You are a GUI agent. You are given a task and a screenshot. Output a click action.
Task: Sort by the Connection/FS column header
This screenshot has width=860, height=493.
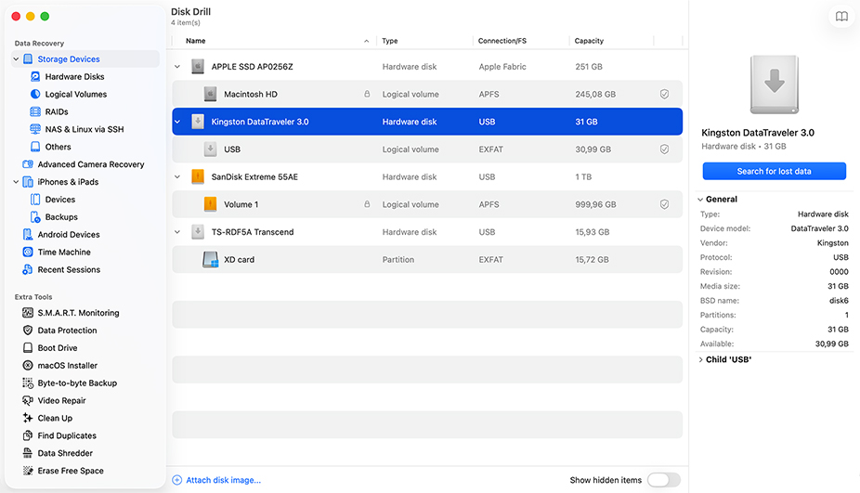pos(502,41)
